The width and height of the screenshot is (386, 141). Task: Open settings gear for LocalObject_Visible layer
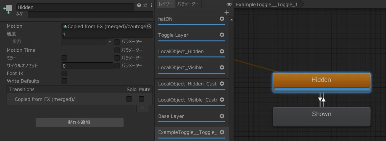[x=222, y=67]
